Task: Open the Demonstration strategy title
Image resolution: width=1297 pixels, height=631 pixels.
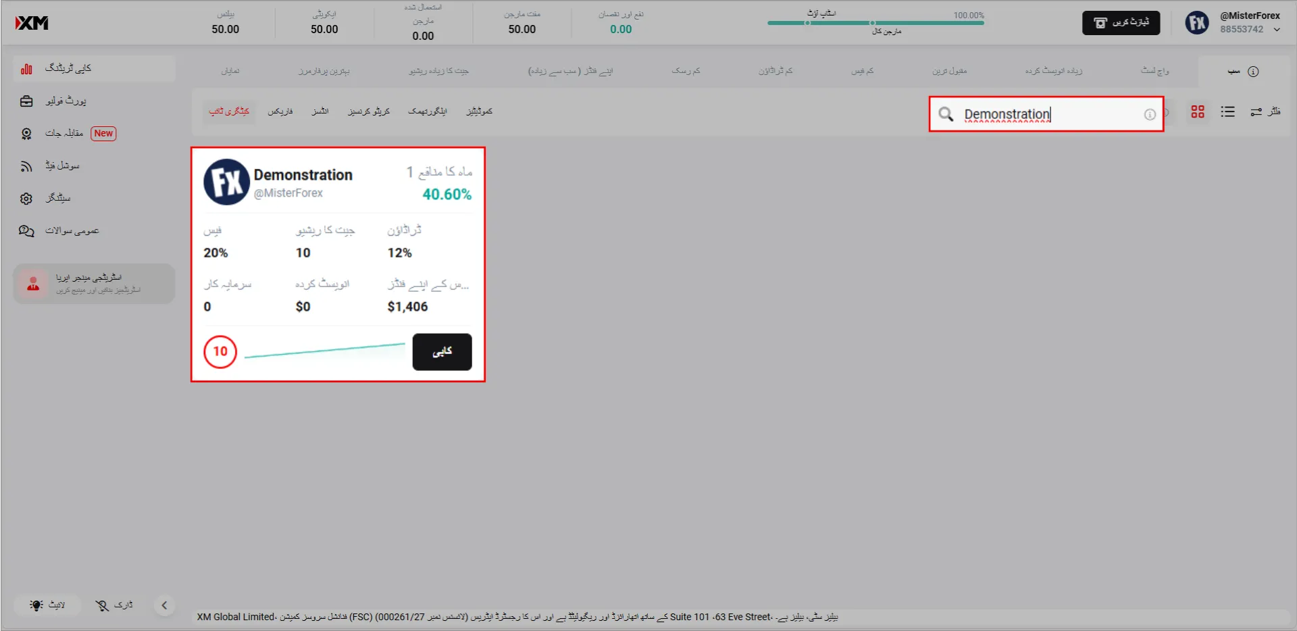Action: pyautogui.click(x=303, y=175)
